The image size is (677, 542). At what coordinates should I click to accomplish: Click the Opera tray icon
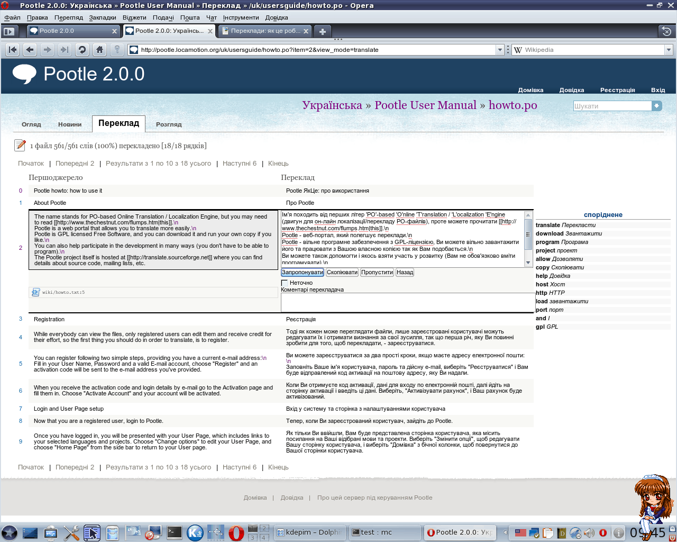point(603,532)
